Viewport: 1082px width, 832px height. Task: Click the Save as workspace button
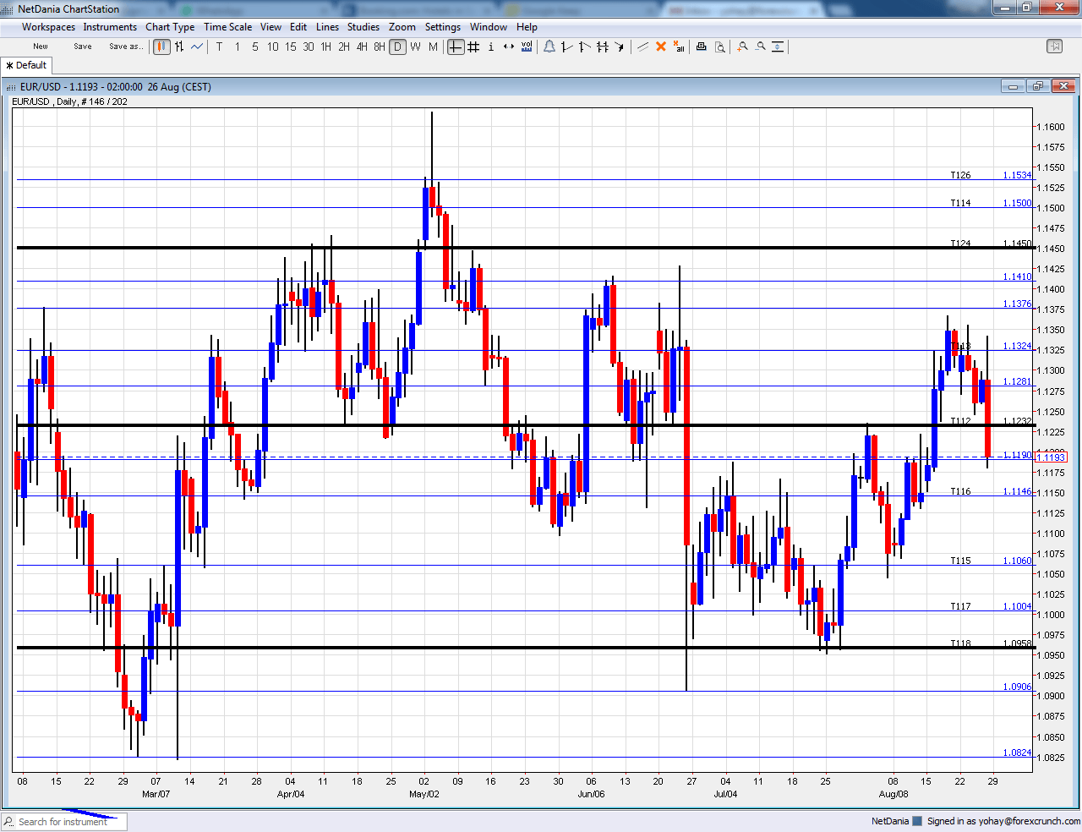[x=126, y=47]
